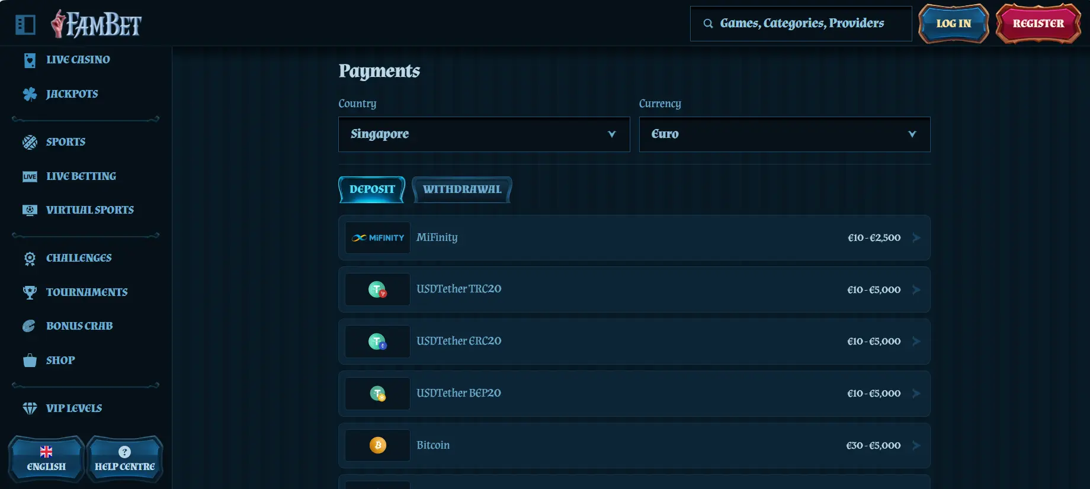Focus the Games, Categories, Providers search field
The image size is (1090, 489).
[801, 24]
